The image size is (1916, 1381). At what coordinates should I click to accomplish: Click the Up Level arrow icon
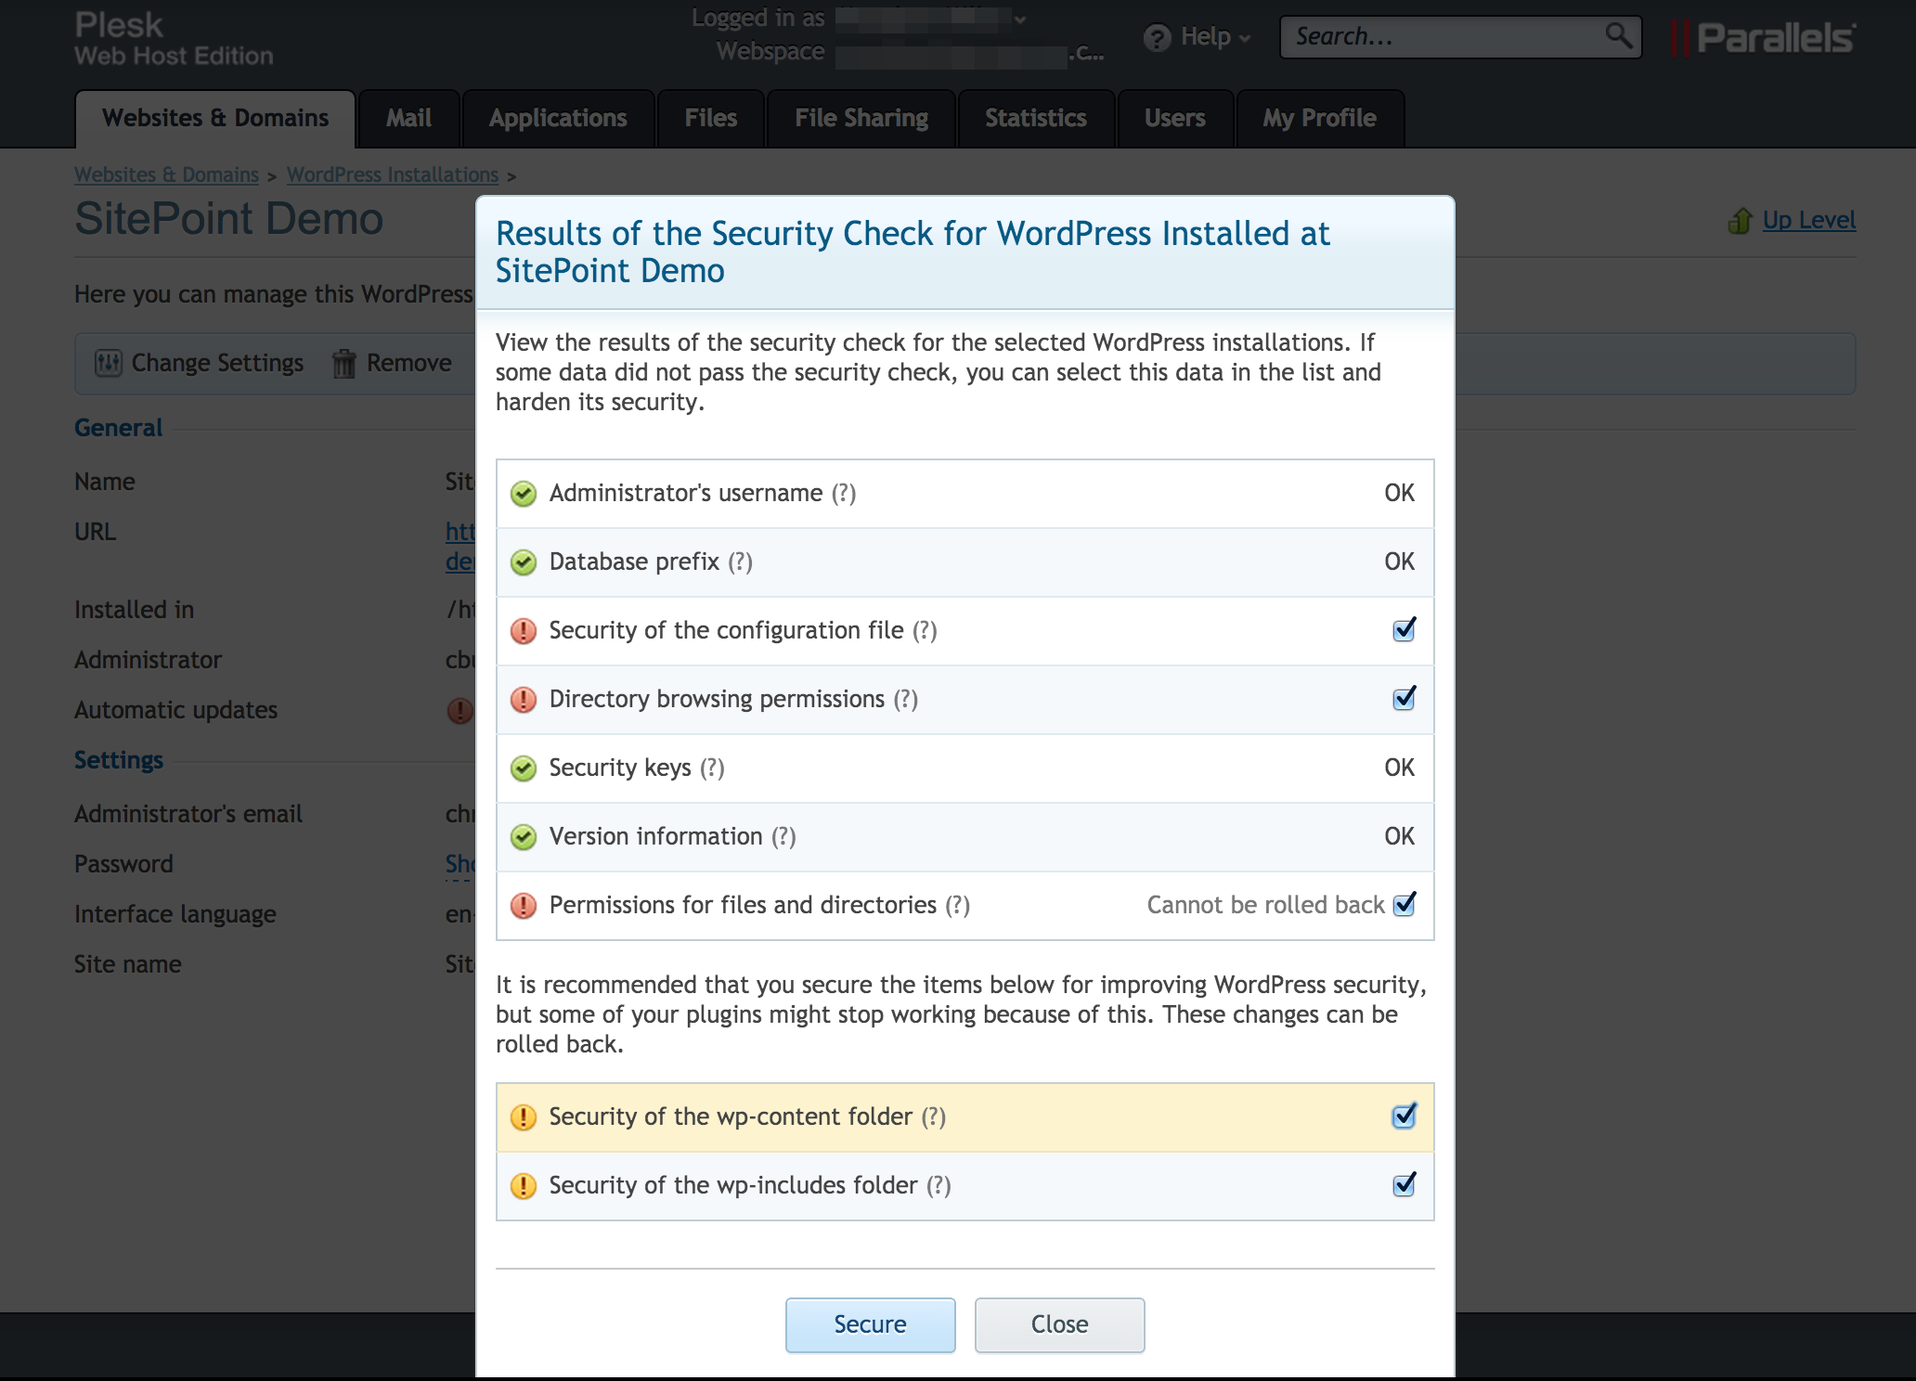click(x=1740, y=221)
